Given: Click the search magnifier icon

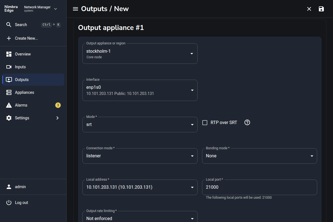Looking at the screenshot, I should tap(9, 25).
